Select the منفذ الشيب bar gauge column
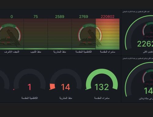 coord(36,34)
